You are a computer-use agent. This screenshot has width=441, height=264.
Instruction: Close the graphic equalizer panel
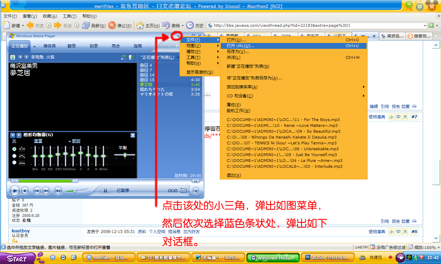point(133,135)
